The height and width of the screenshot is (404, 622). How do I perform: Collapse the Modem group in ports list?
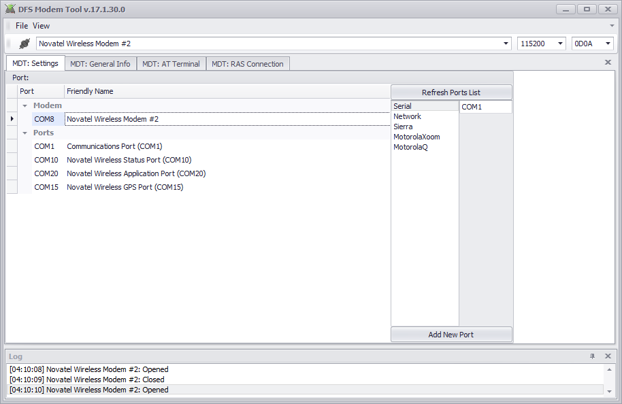coord(25,106)
